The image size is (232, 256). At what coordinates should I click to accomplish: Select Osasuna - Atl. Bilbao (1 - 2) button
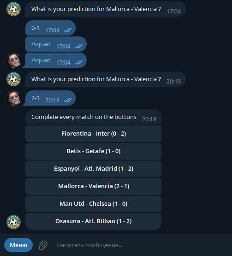(93, 221)
